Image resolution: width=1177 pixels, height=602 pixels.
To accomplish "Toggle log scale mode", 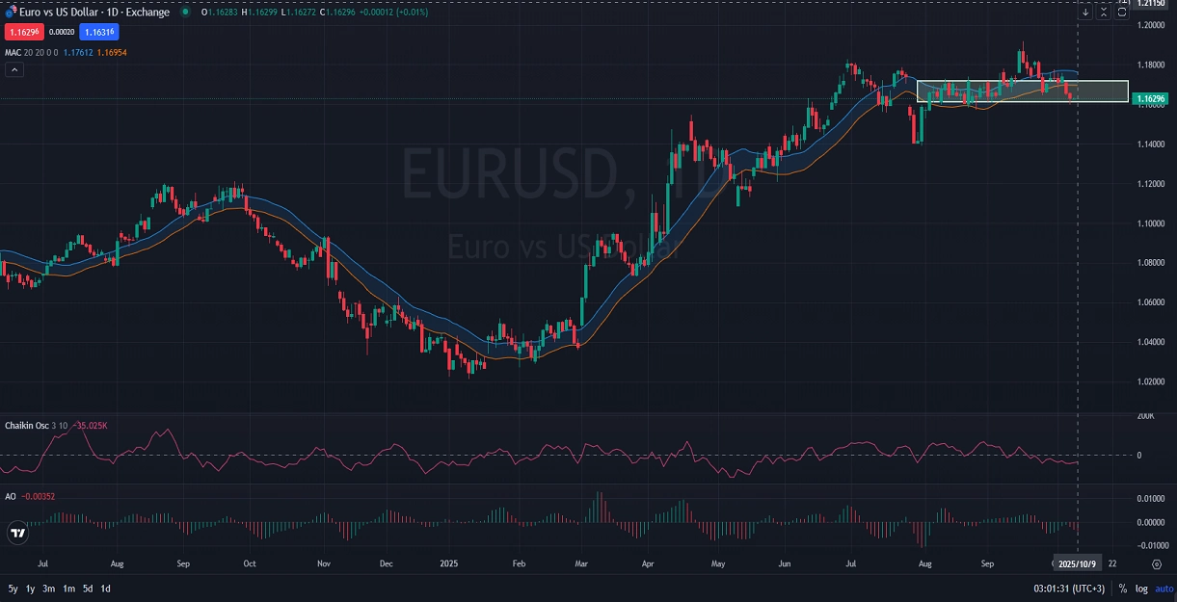I will [x=1140, y=588].
